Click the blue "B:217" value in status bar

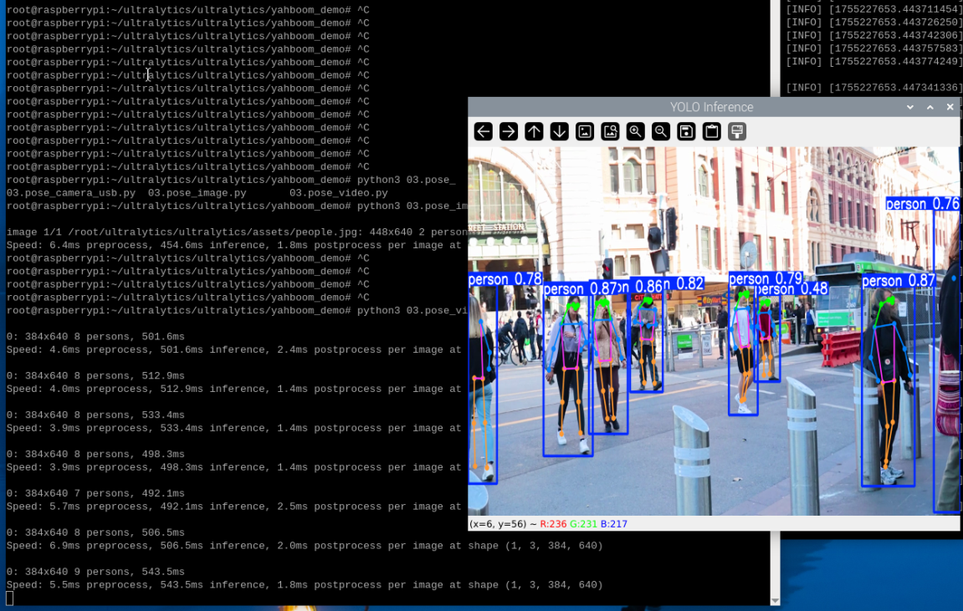tap(614, 524)
